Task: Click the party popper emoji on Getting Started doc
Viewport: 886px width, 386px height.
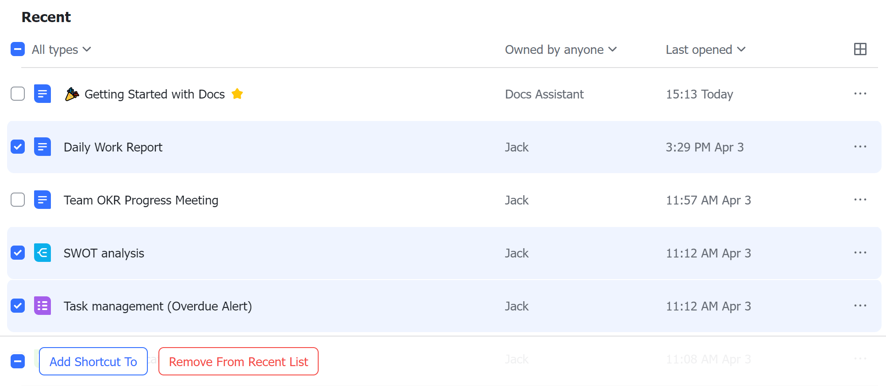Action: [x=72, y=94]
